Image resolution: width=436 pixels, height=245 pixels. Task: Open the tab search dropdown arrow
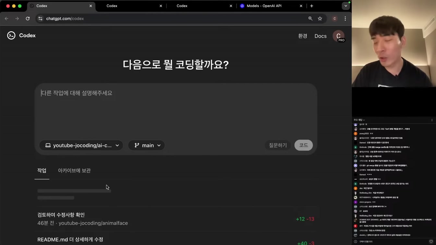click(346, 6)
